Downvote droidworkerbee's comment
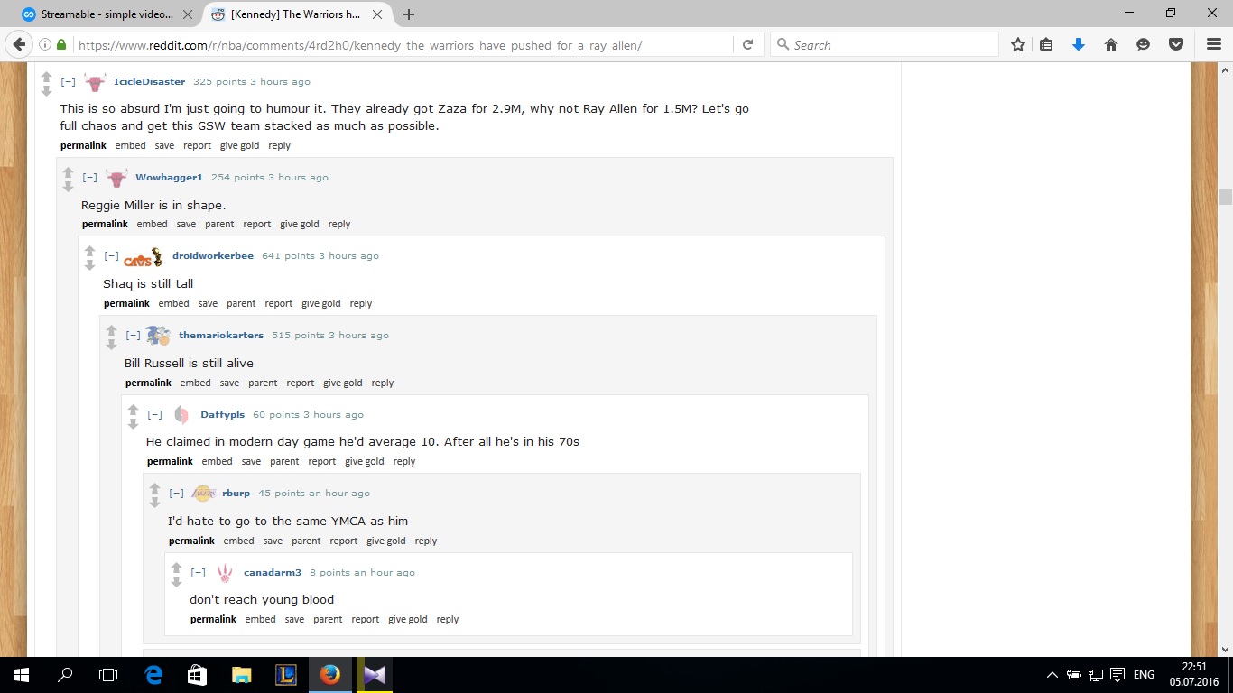Image resolution: width=1233 pixels, height=693 pixels. (89, 265)
